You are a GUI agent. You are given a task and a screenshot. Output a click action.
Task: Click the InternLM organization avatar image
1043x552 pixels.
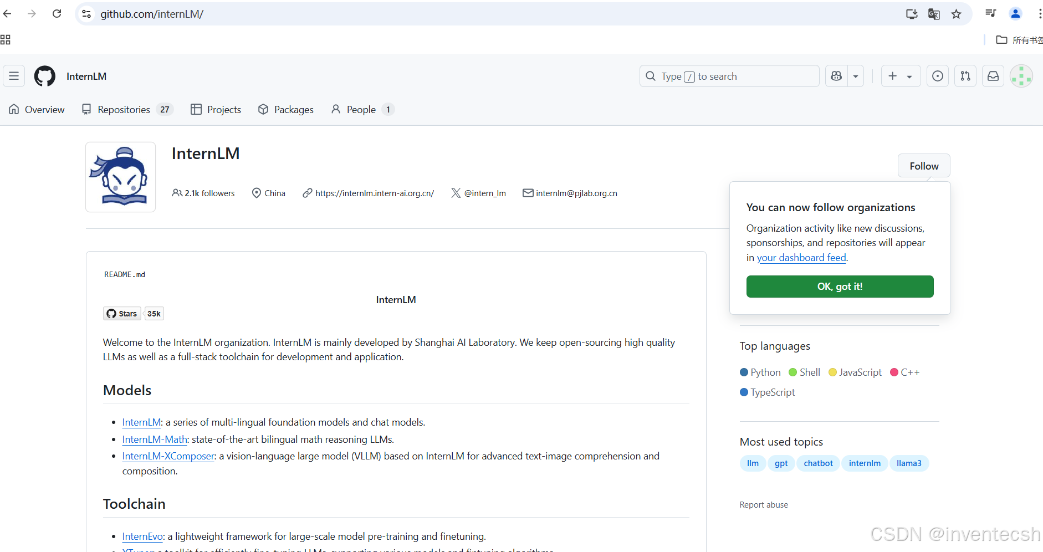pos(121,177)
